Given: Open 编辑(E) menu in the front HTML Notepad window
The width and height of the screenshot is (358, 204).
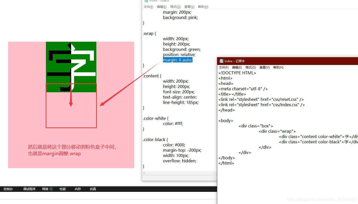Looking at the screenshot, I should pos(237,67).
